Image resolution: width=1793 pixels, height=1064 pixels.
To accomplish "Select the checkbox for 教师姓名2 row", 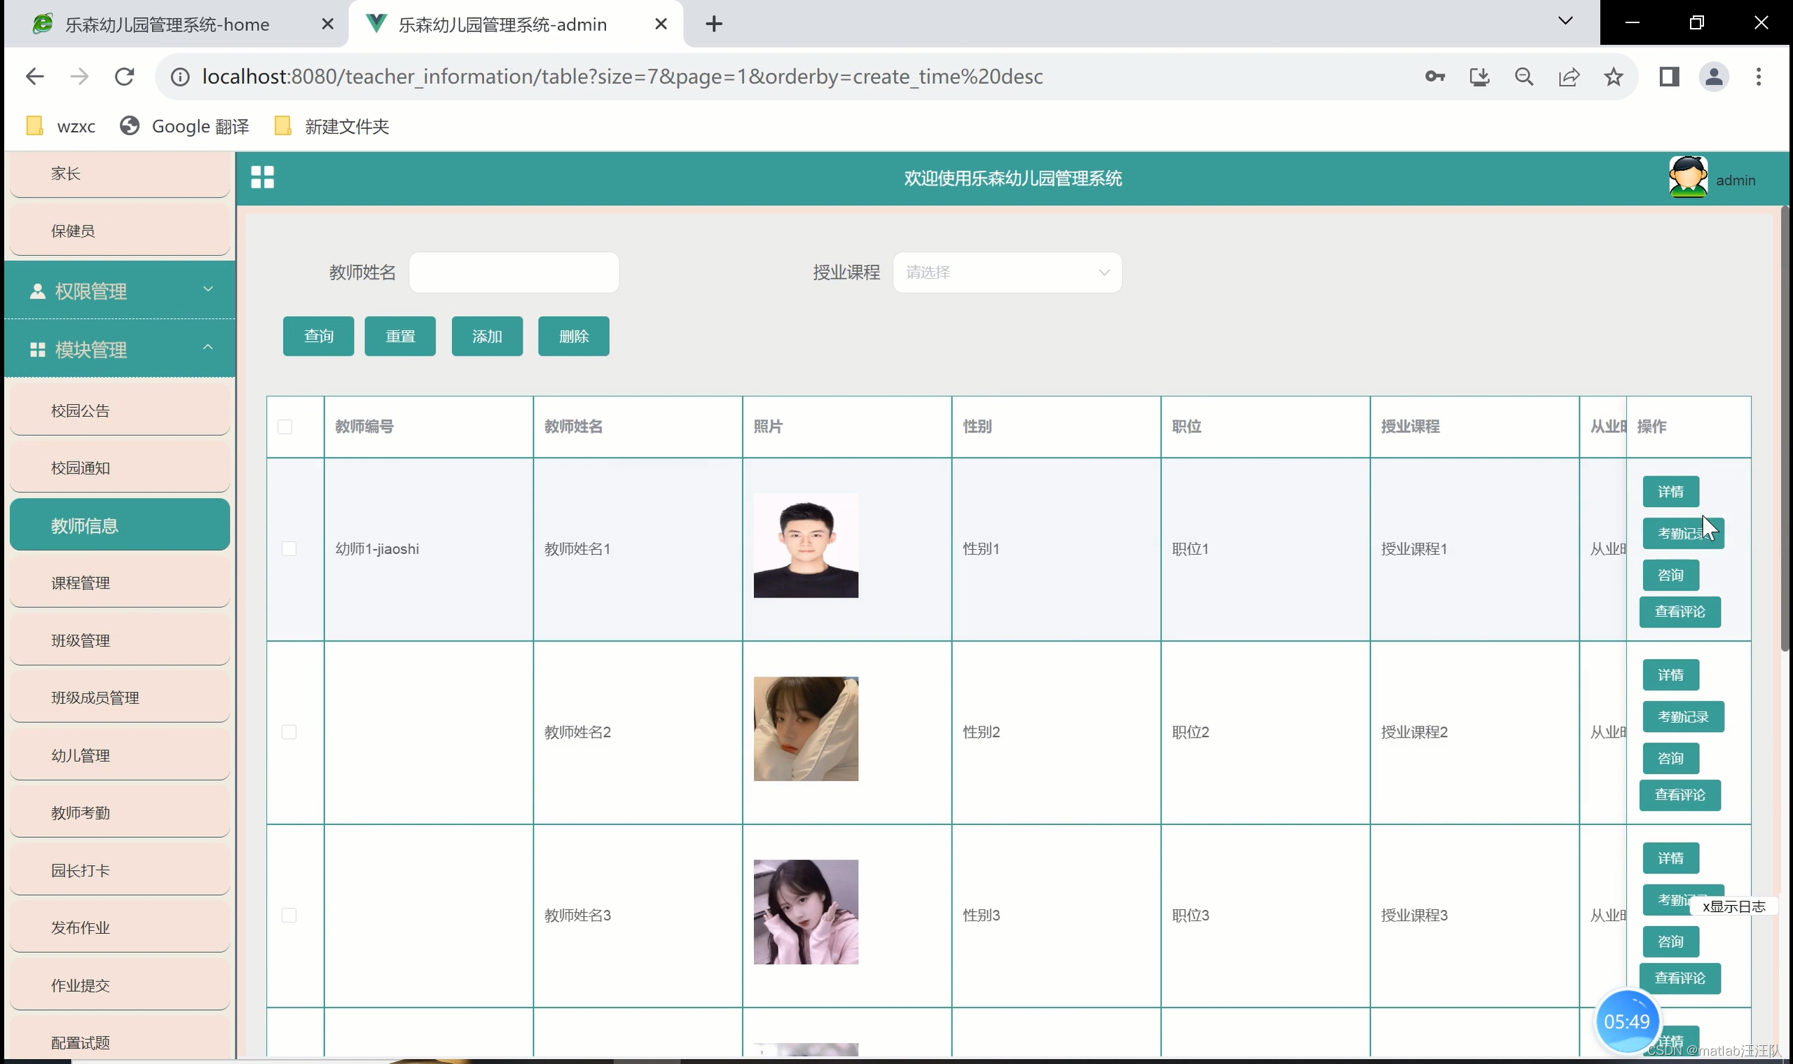I will click(289, 732).
